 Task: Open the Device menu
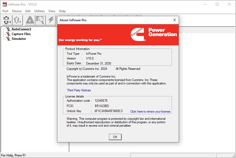17,11
